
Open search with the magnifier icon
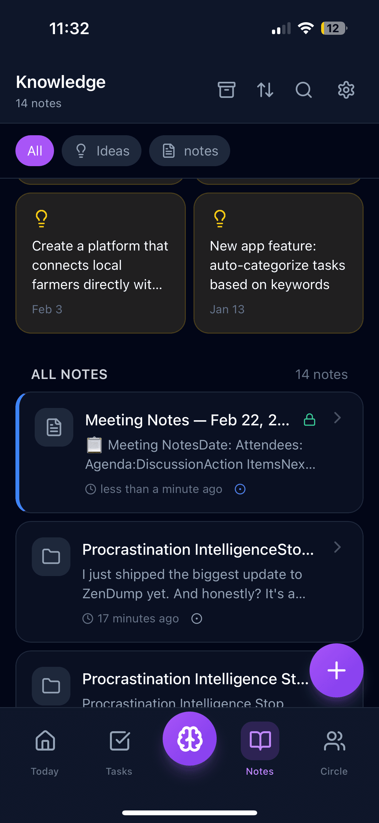(x=304, y=90)
